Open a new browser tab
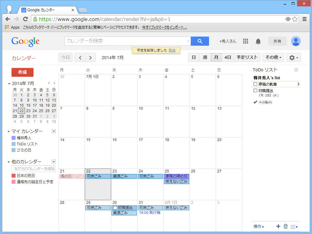This screenshot has width=312, height=234. click(x=83, y=10)
